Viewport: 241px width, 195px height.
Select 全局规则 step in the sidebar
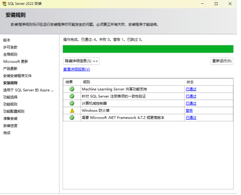tap(10, 54)
